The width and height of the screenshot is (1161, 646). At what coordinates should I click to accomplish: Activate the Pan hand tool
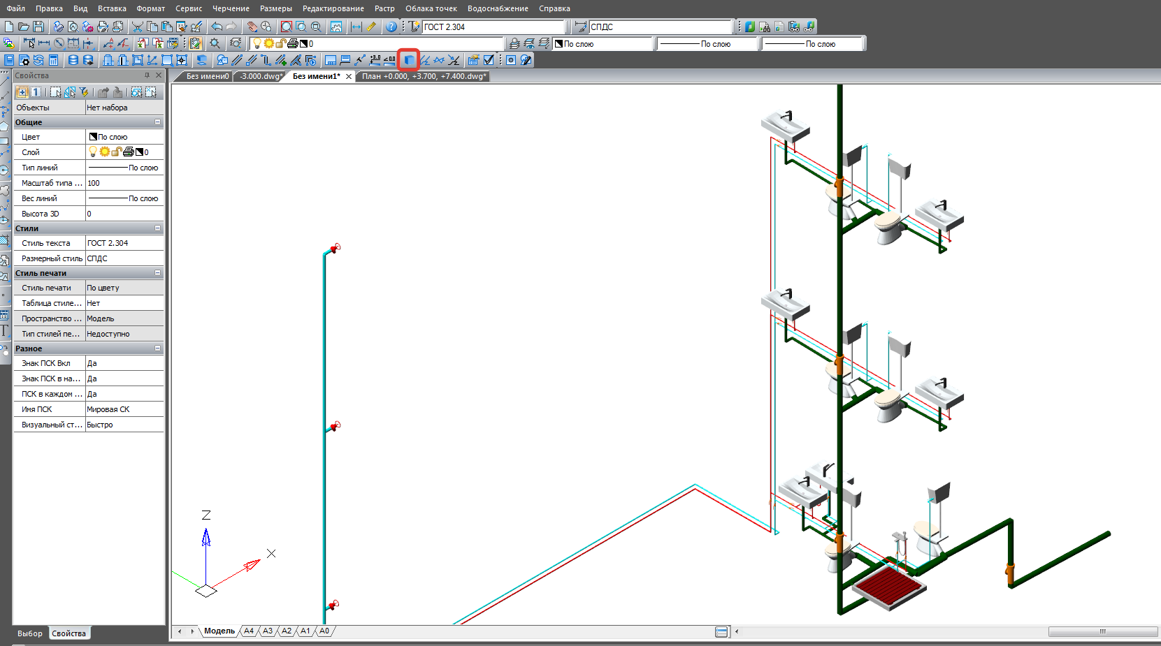click(252, 27)
